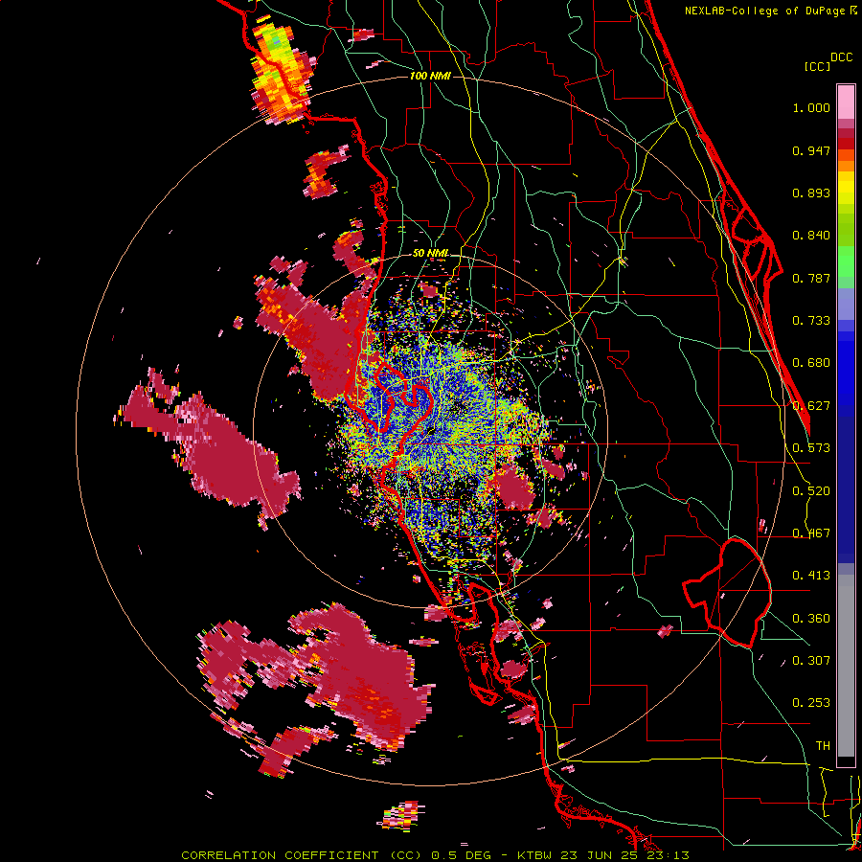Click the 0.413 legend value

(x=811, y=576)
